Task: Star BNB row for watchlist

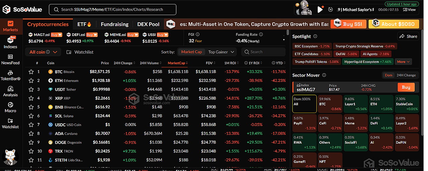Action: tap(31, 107)
